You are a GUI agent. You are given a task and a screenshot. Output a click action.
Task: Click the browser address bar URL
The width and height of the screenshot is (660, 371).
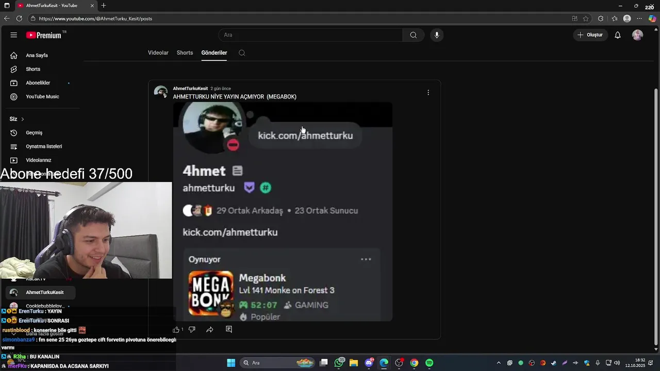coord(95,19)
